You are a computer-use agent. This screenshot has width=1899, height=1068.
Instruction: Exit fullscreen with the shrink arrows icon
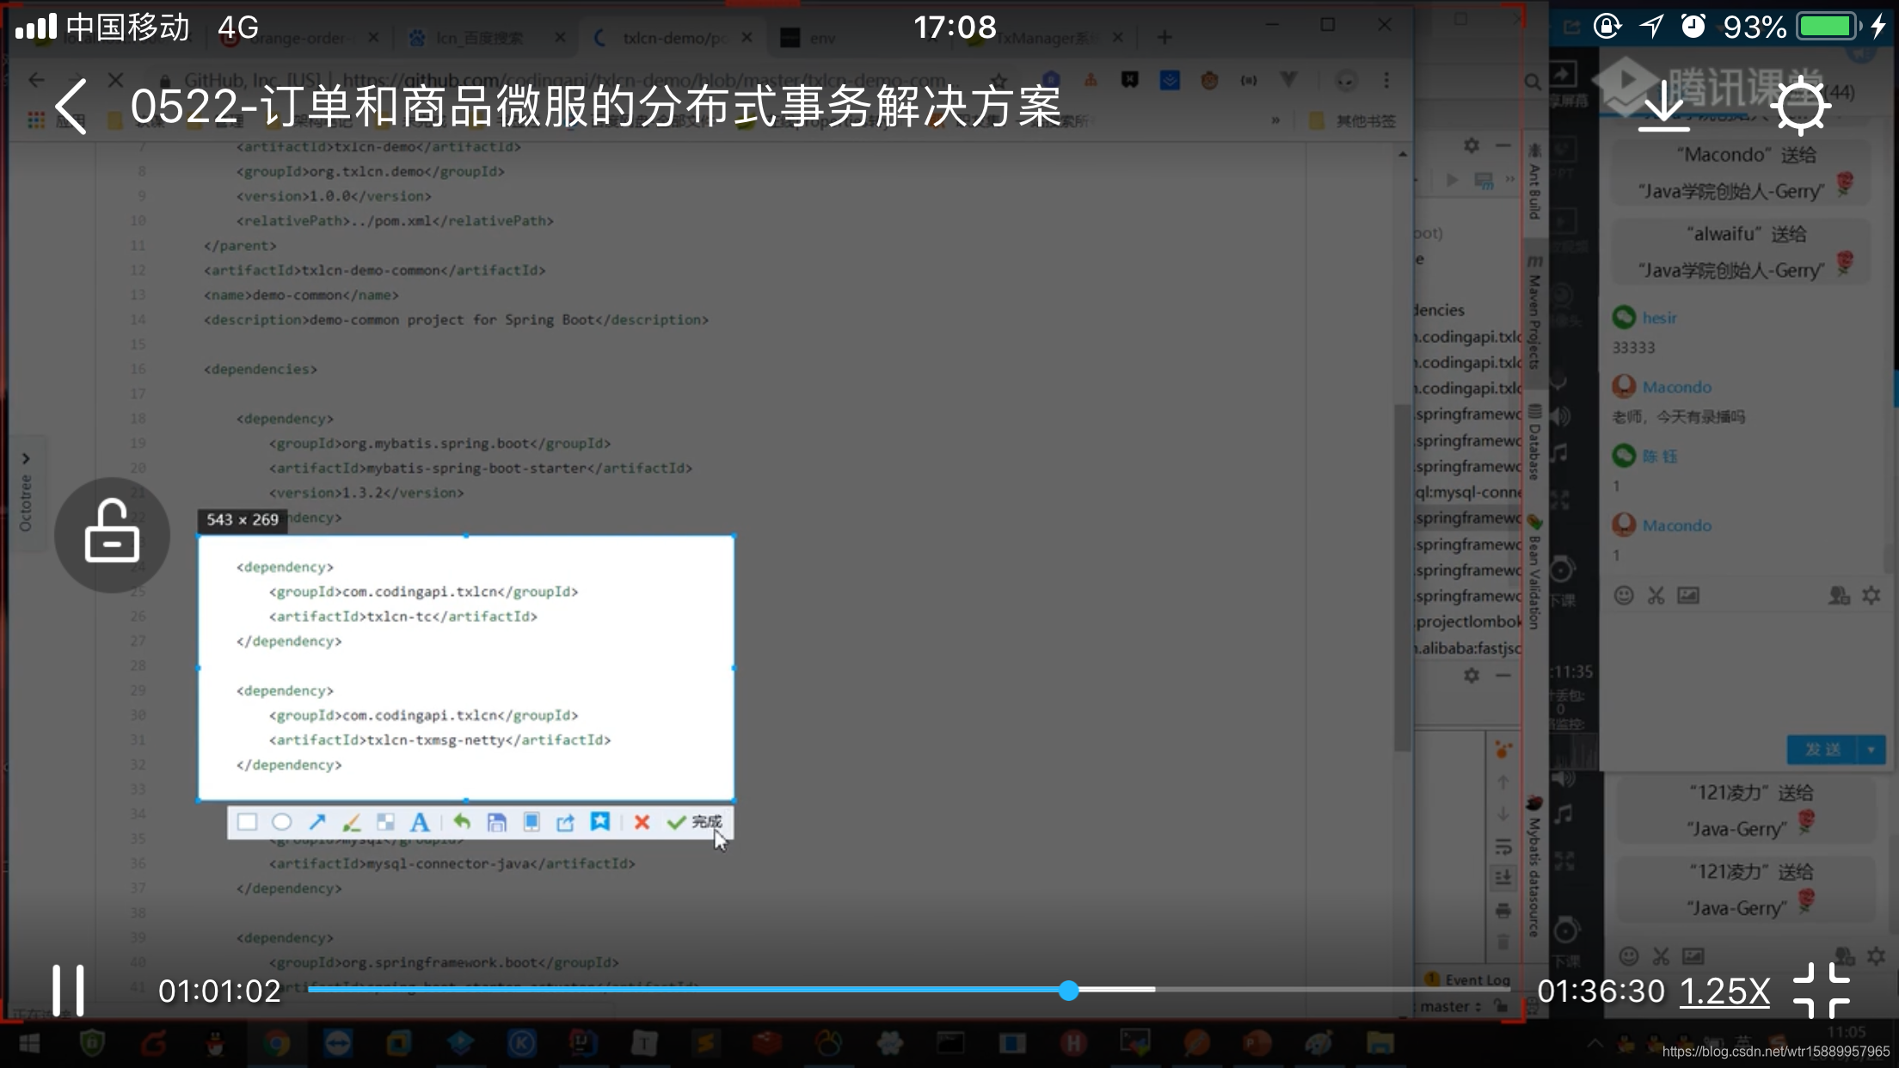(1822, 991)
